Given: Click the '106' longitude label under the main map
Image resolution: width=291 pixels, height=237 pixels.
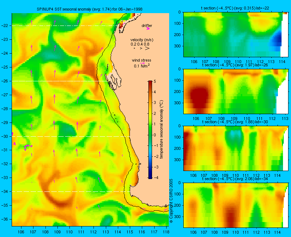Looking at the screenshot, I should pyautogui.click(x=21, y=232).
